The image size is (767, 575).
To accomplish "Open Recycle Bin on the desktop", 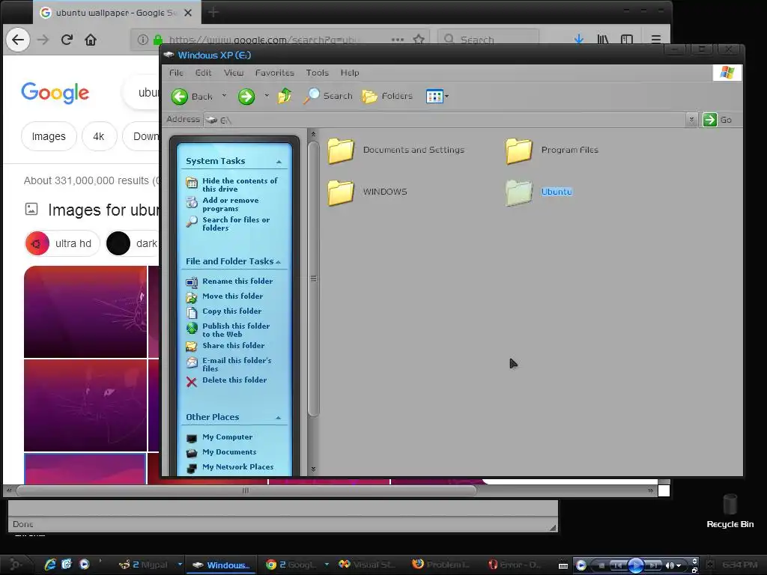I will [730, 511].
